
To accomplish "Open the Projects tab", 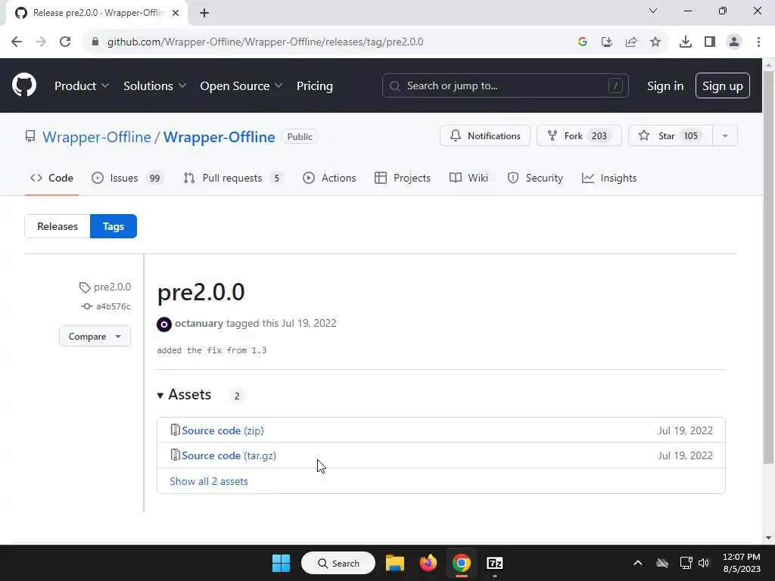I will [x=403, y=178].
